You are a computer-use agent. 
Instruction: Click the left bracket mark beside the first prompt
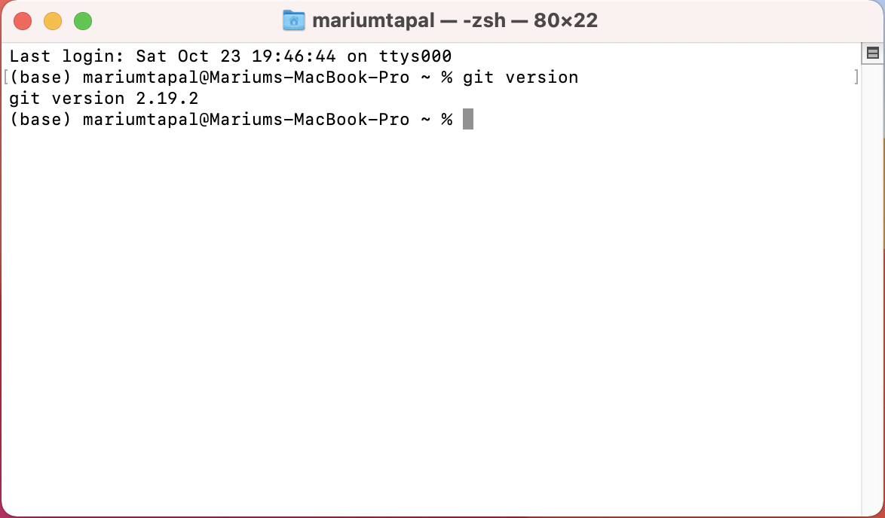coord(5,78)
